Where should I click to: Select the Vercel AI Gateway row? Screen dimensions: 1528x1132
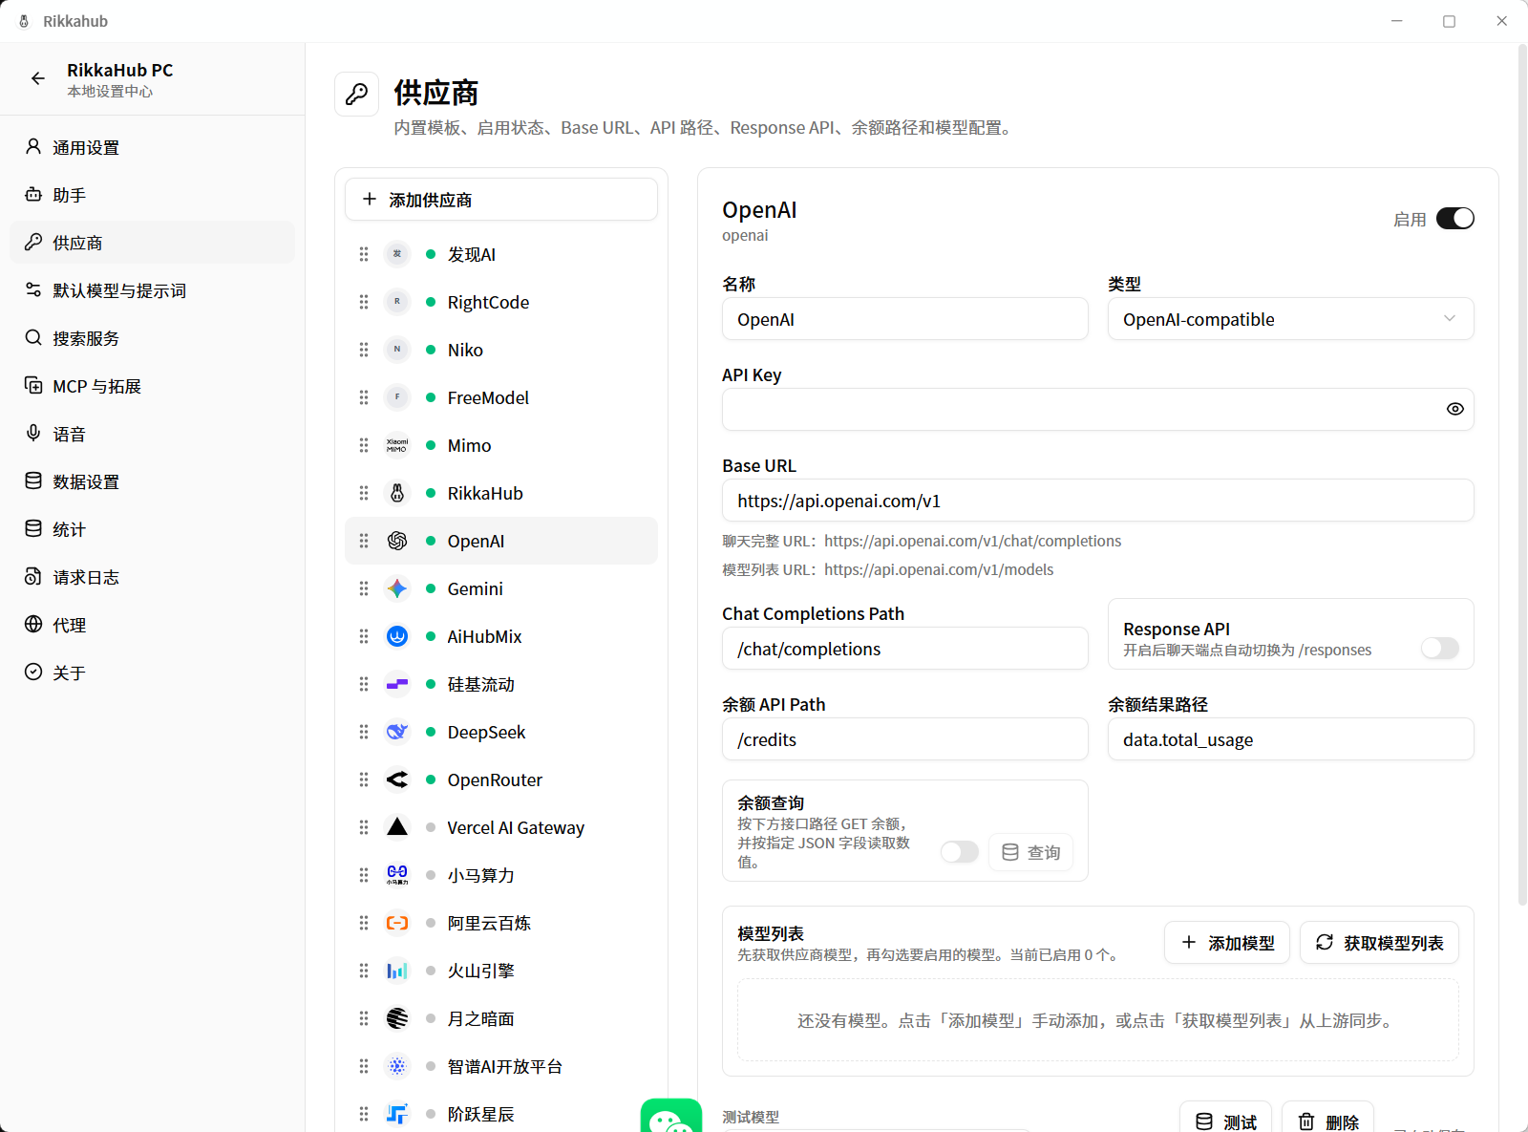click(501, 827)
